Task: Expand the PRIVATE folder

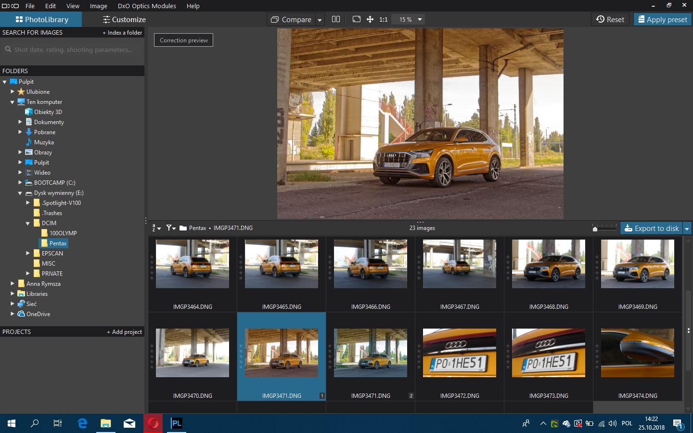Action: tap(27, 273)
